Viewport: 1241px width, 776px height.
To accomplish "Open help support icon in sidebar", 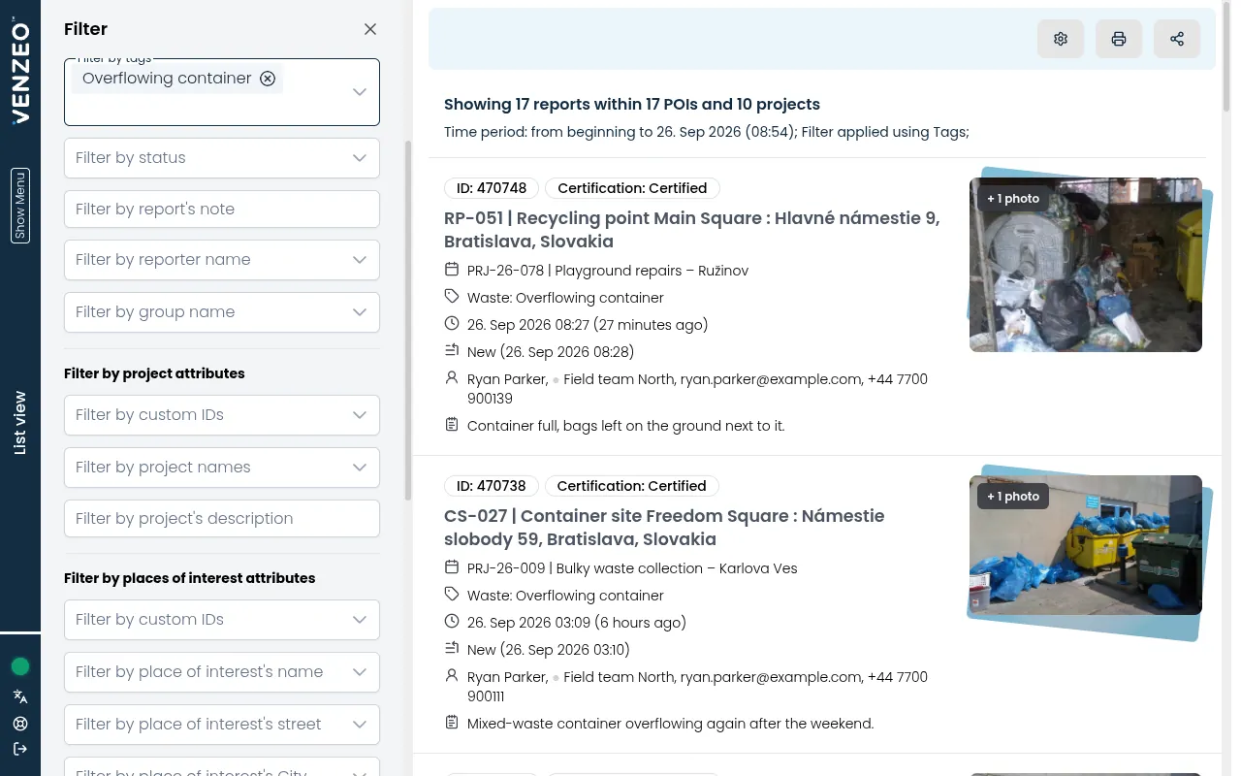I will point(20,723).
